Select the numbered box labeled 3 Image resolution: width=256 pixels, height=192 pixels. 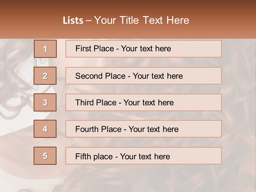coord(45,102)
